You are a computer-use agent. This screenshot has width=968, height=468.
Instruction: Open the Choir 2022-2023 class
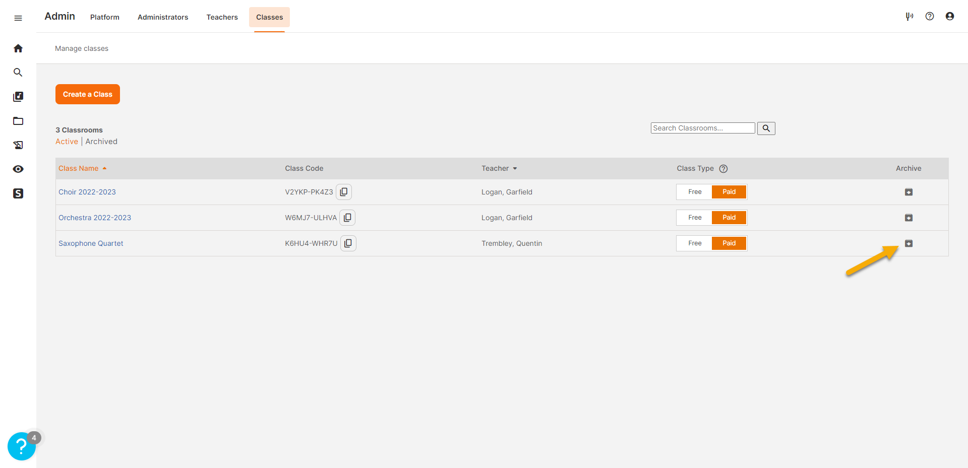point(87,192)
